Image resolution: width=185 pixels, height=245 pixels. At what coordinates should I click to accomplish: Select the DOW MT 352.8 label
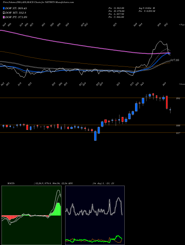pyautogui.click(x=16, y=13)
